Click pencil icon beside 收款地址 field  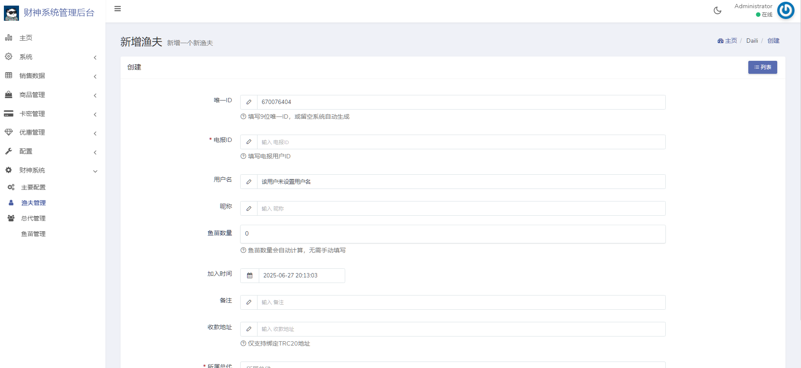249,329
